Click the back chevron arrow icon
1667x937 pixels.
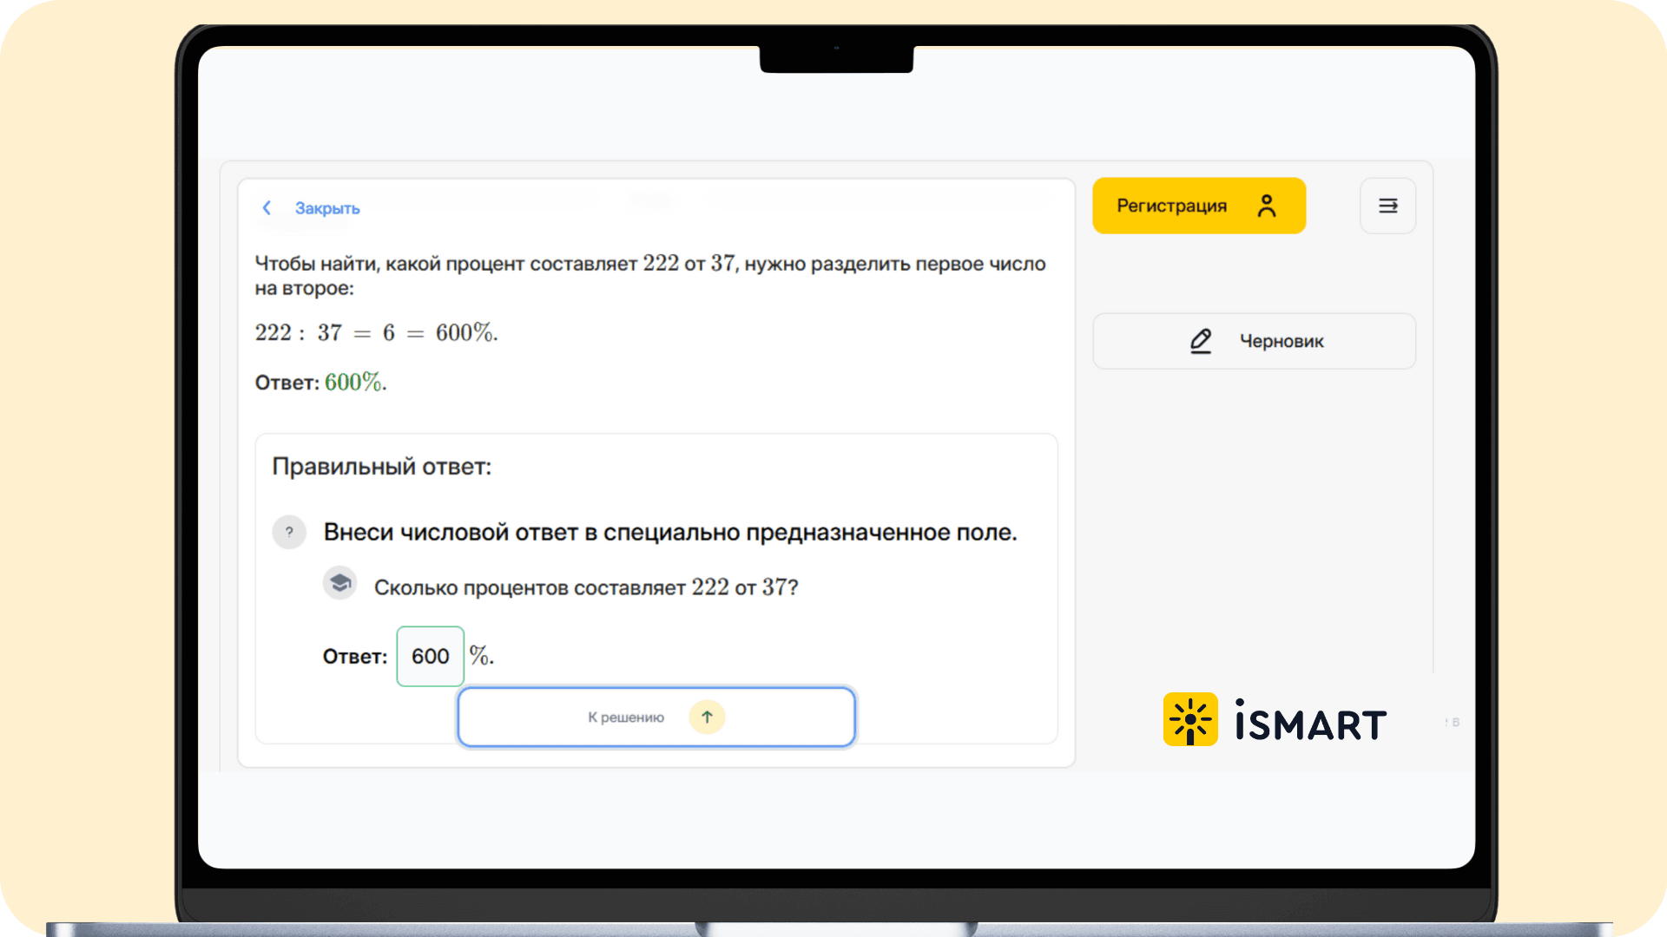267,208
